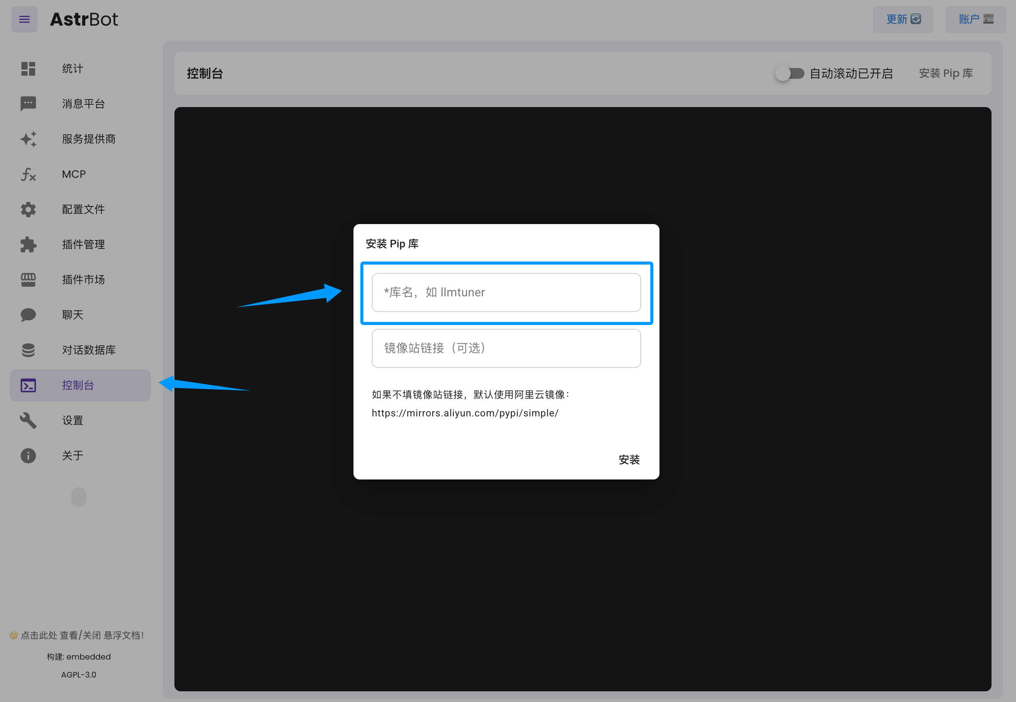Open 聊天 in the sidebar
This screenshot has width=1016, height=702.
[73, 315]
